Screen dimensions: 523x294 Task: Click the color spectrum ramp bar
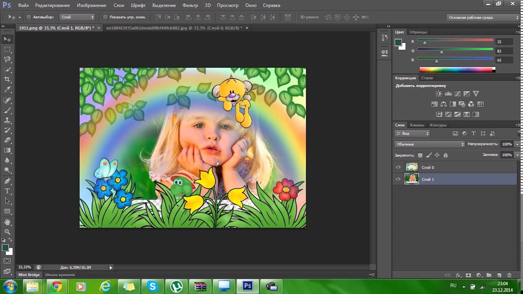click(x=456, y=70)
